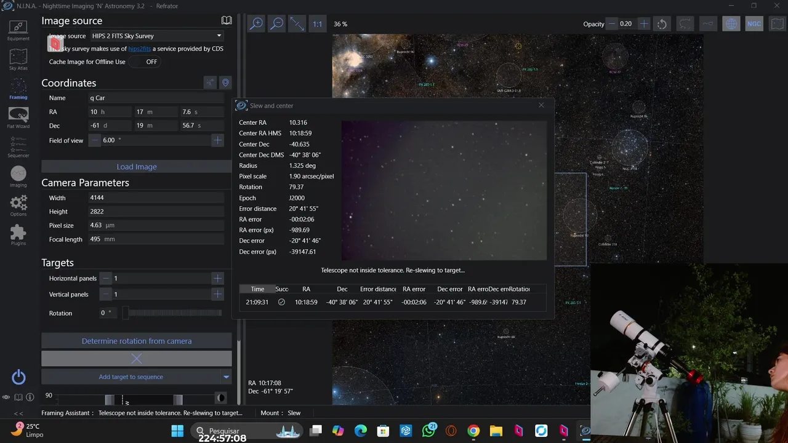
Task: Decrease the Opacity value
Action: tap(612, 24)
